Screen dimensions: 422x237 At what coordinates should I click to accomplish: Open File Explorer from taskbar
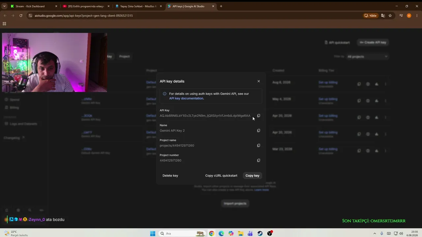tap(241, 233)
